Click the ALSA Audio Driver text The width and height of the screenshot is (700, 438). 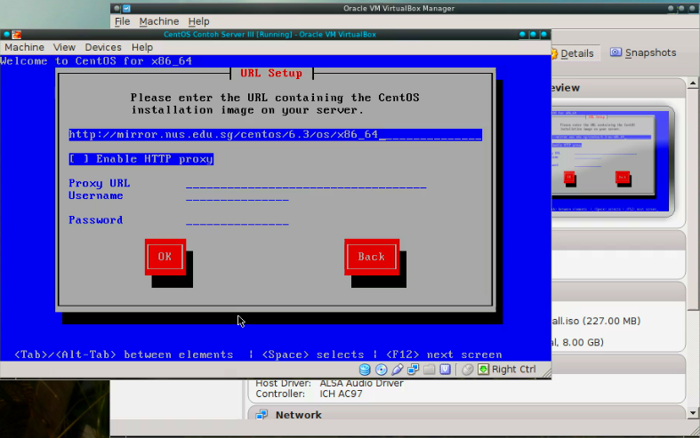coord(361,383)
